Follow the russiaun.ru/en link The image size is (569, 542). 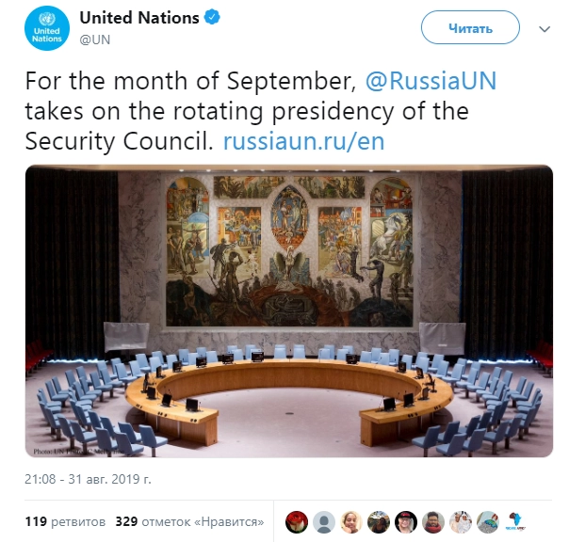click(x=302, y=141)
